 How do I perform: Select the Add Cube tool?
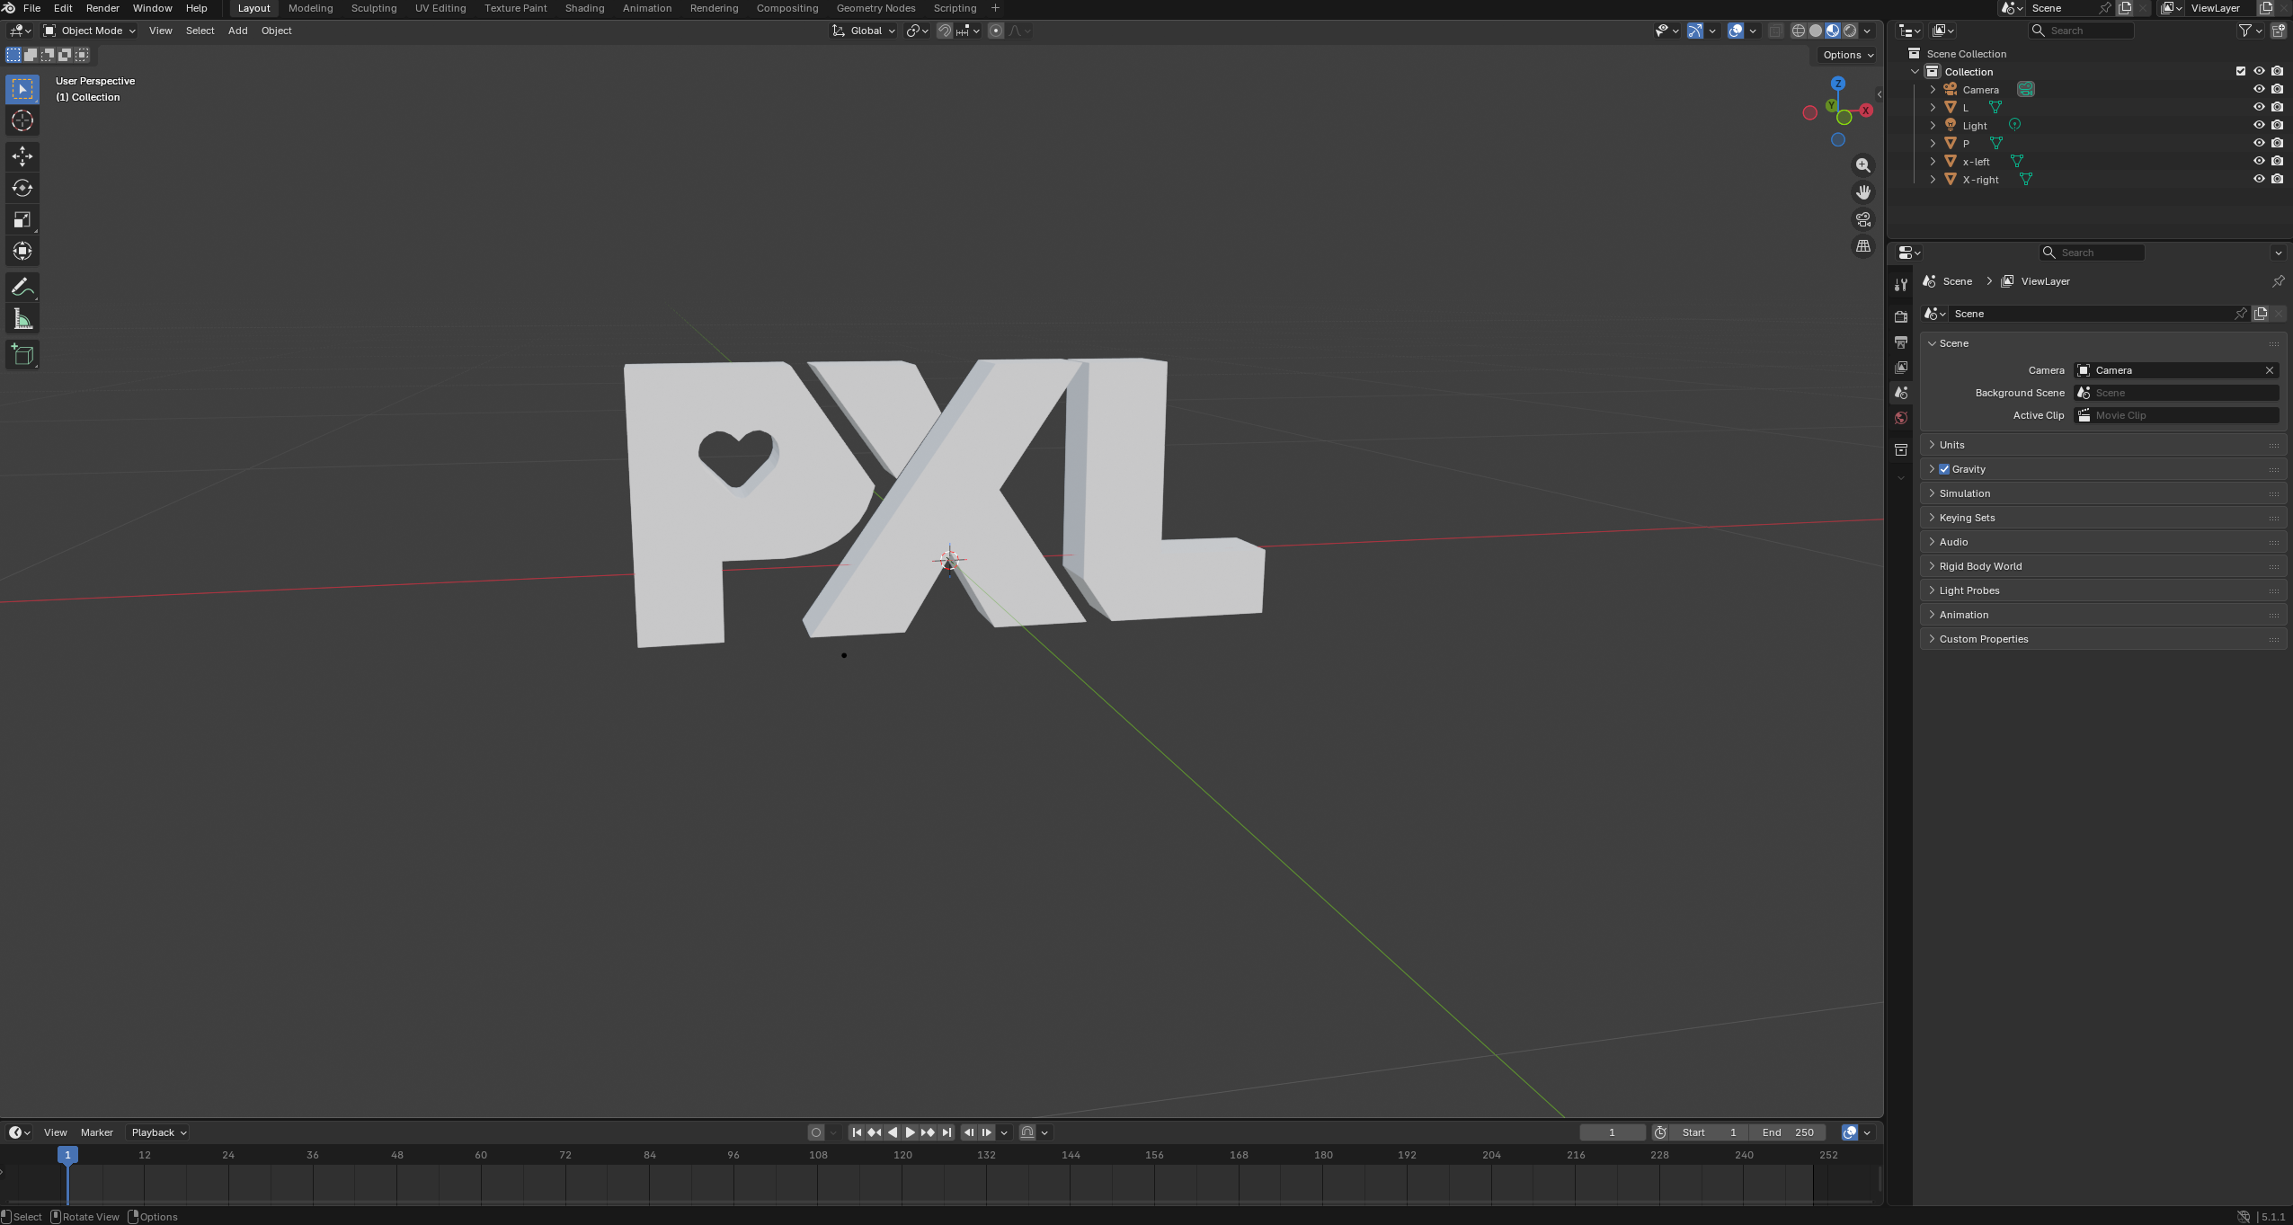point(22,355)
